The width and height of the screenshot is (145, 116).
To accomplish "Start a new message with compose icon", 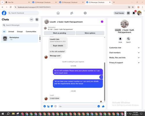I will coord(37,19).
